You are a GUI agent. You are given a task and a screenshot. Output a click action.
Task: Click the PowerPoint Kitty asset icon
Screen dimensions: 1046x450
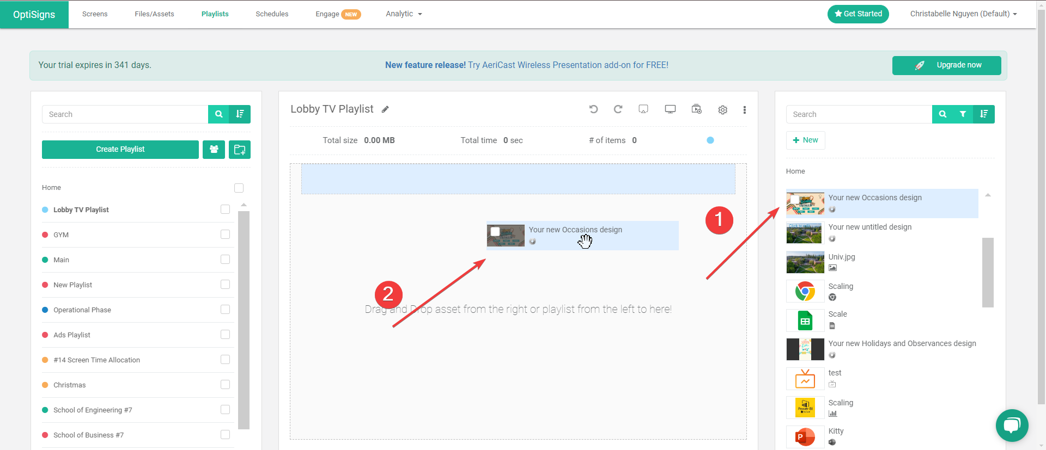pyautogui.click(x=805, y=436)
